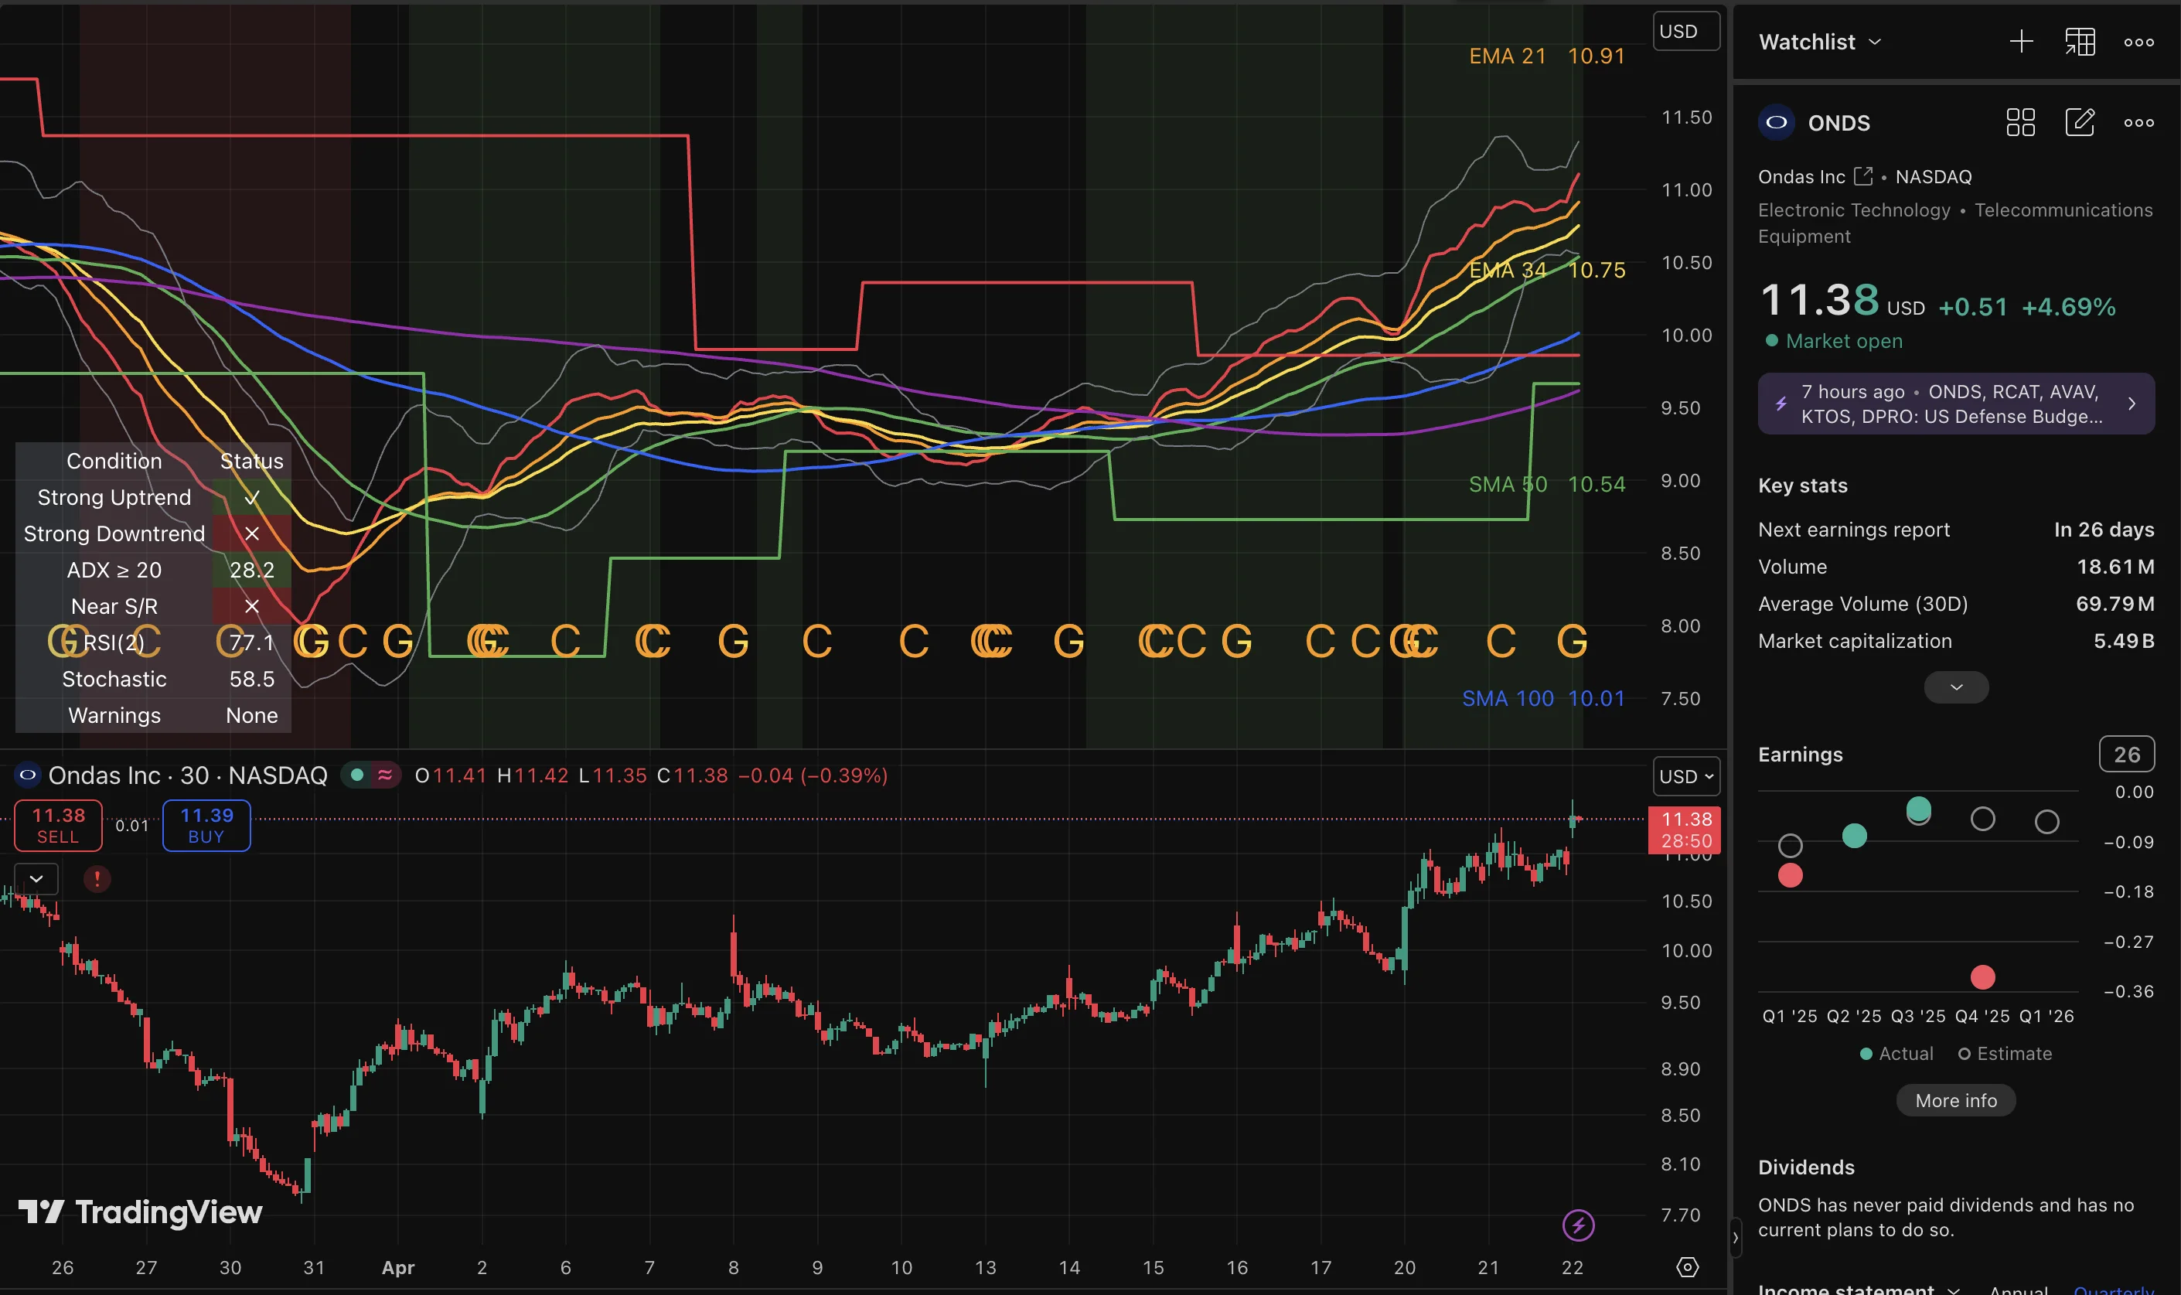The width and height of the screenshot is (2181, 1295).
Task: Click the Next earnings report In 26 days
Action: (x=1956, y=530)
